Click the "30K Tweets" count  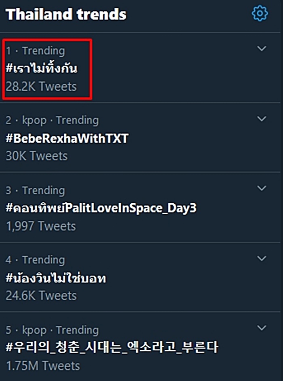pyautogui.click(x=37, y=156)
